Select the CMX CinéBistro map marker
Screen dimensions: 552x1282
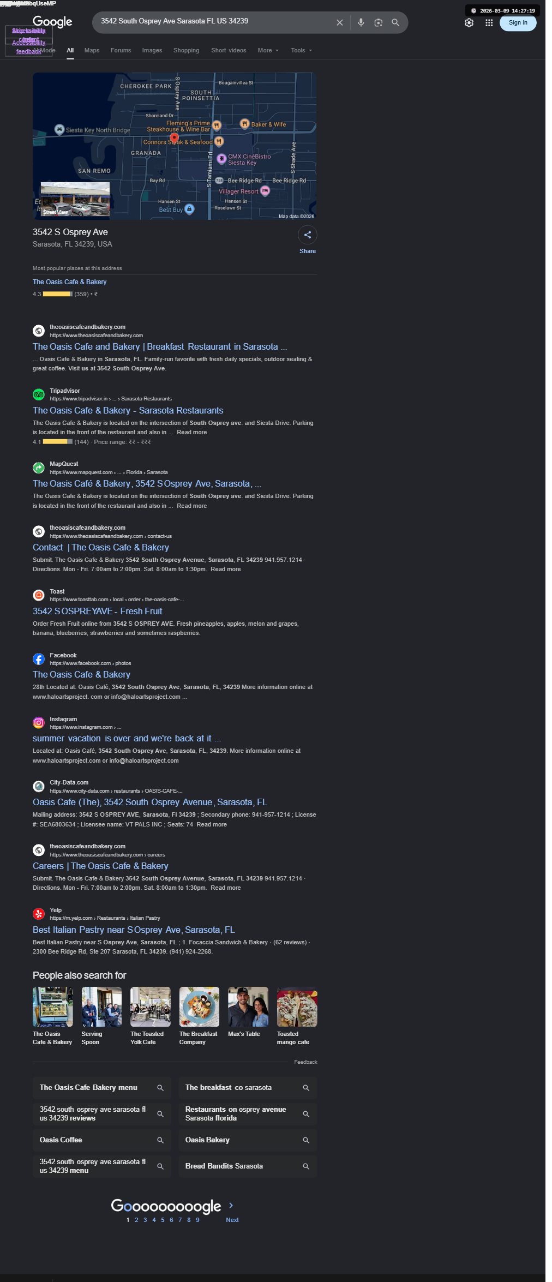tap(221, 159)
